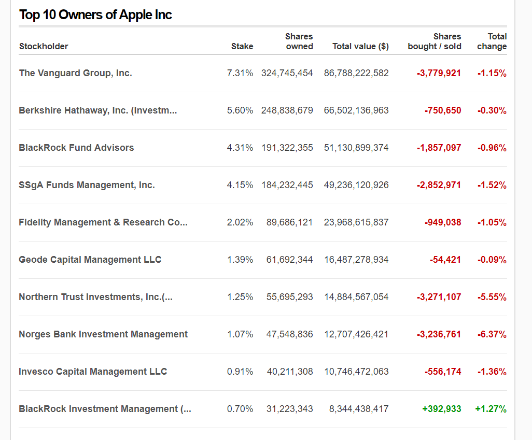Select the -949,038 shares sold cell
Image resolution: width=532 pixels, height=440 pixels.
coord(443,222)
